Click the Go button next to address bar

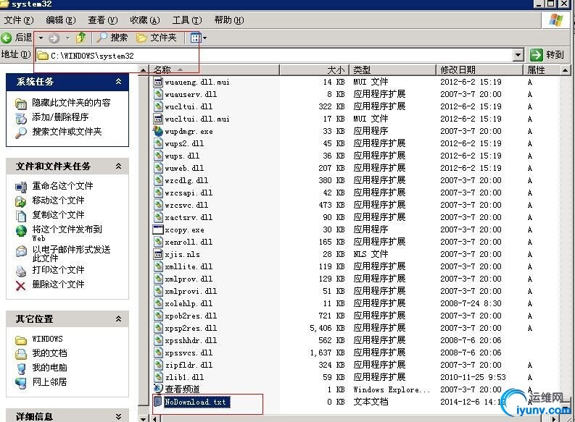pyautogui.click(x=547, y=55)
